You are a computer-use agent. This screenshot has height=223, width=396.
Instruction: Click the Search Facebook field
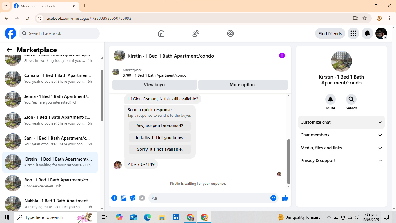point(59,33)
